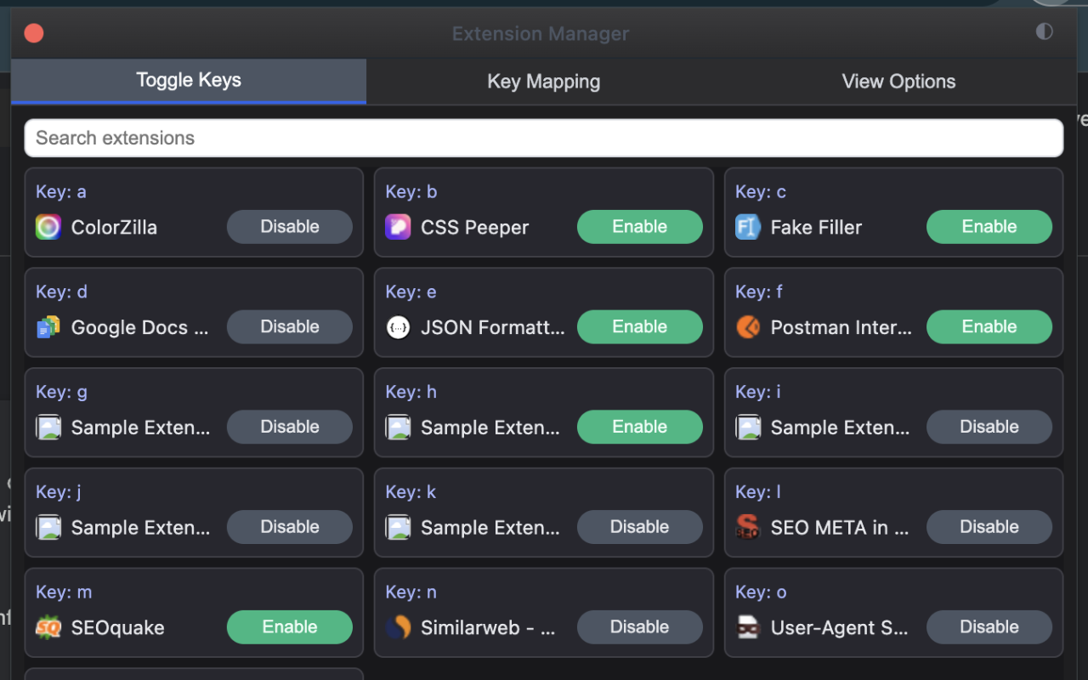
Task: Click Sample Extension icon for key j
Action: click(x=48, y=527)
